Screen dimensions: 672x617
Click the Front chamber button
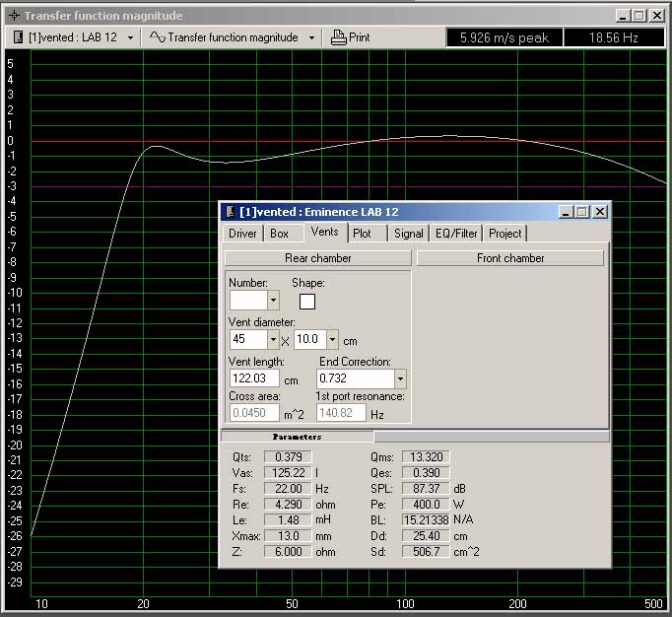[x=510, y=258]
